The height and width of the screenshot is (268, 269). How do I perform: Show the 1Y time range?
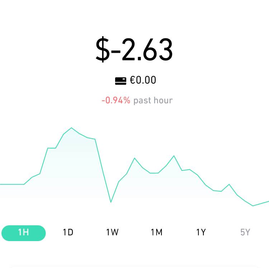(201, 232)
